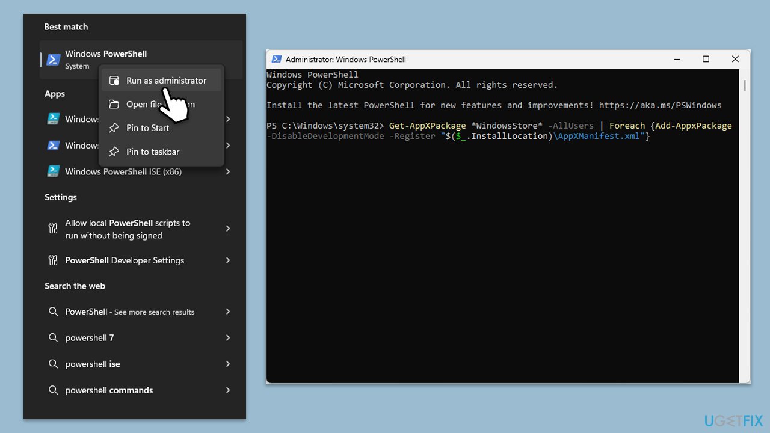Select the 'PowerShell - See more search results' suggestion

[141, 312]
